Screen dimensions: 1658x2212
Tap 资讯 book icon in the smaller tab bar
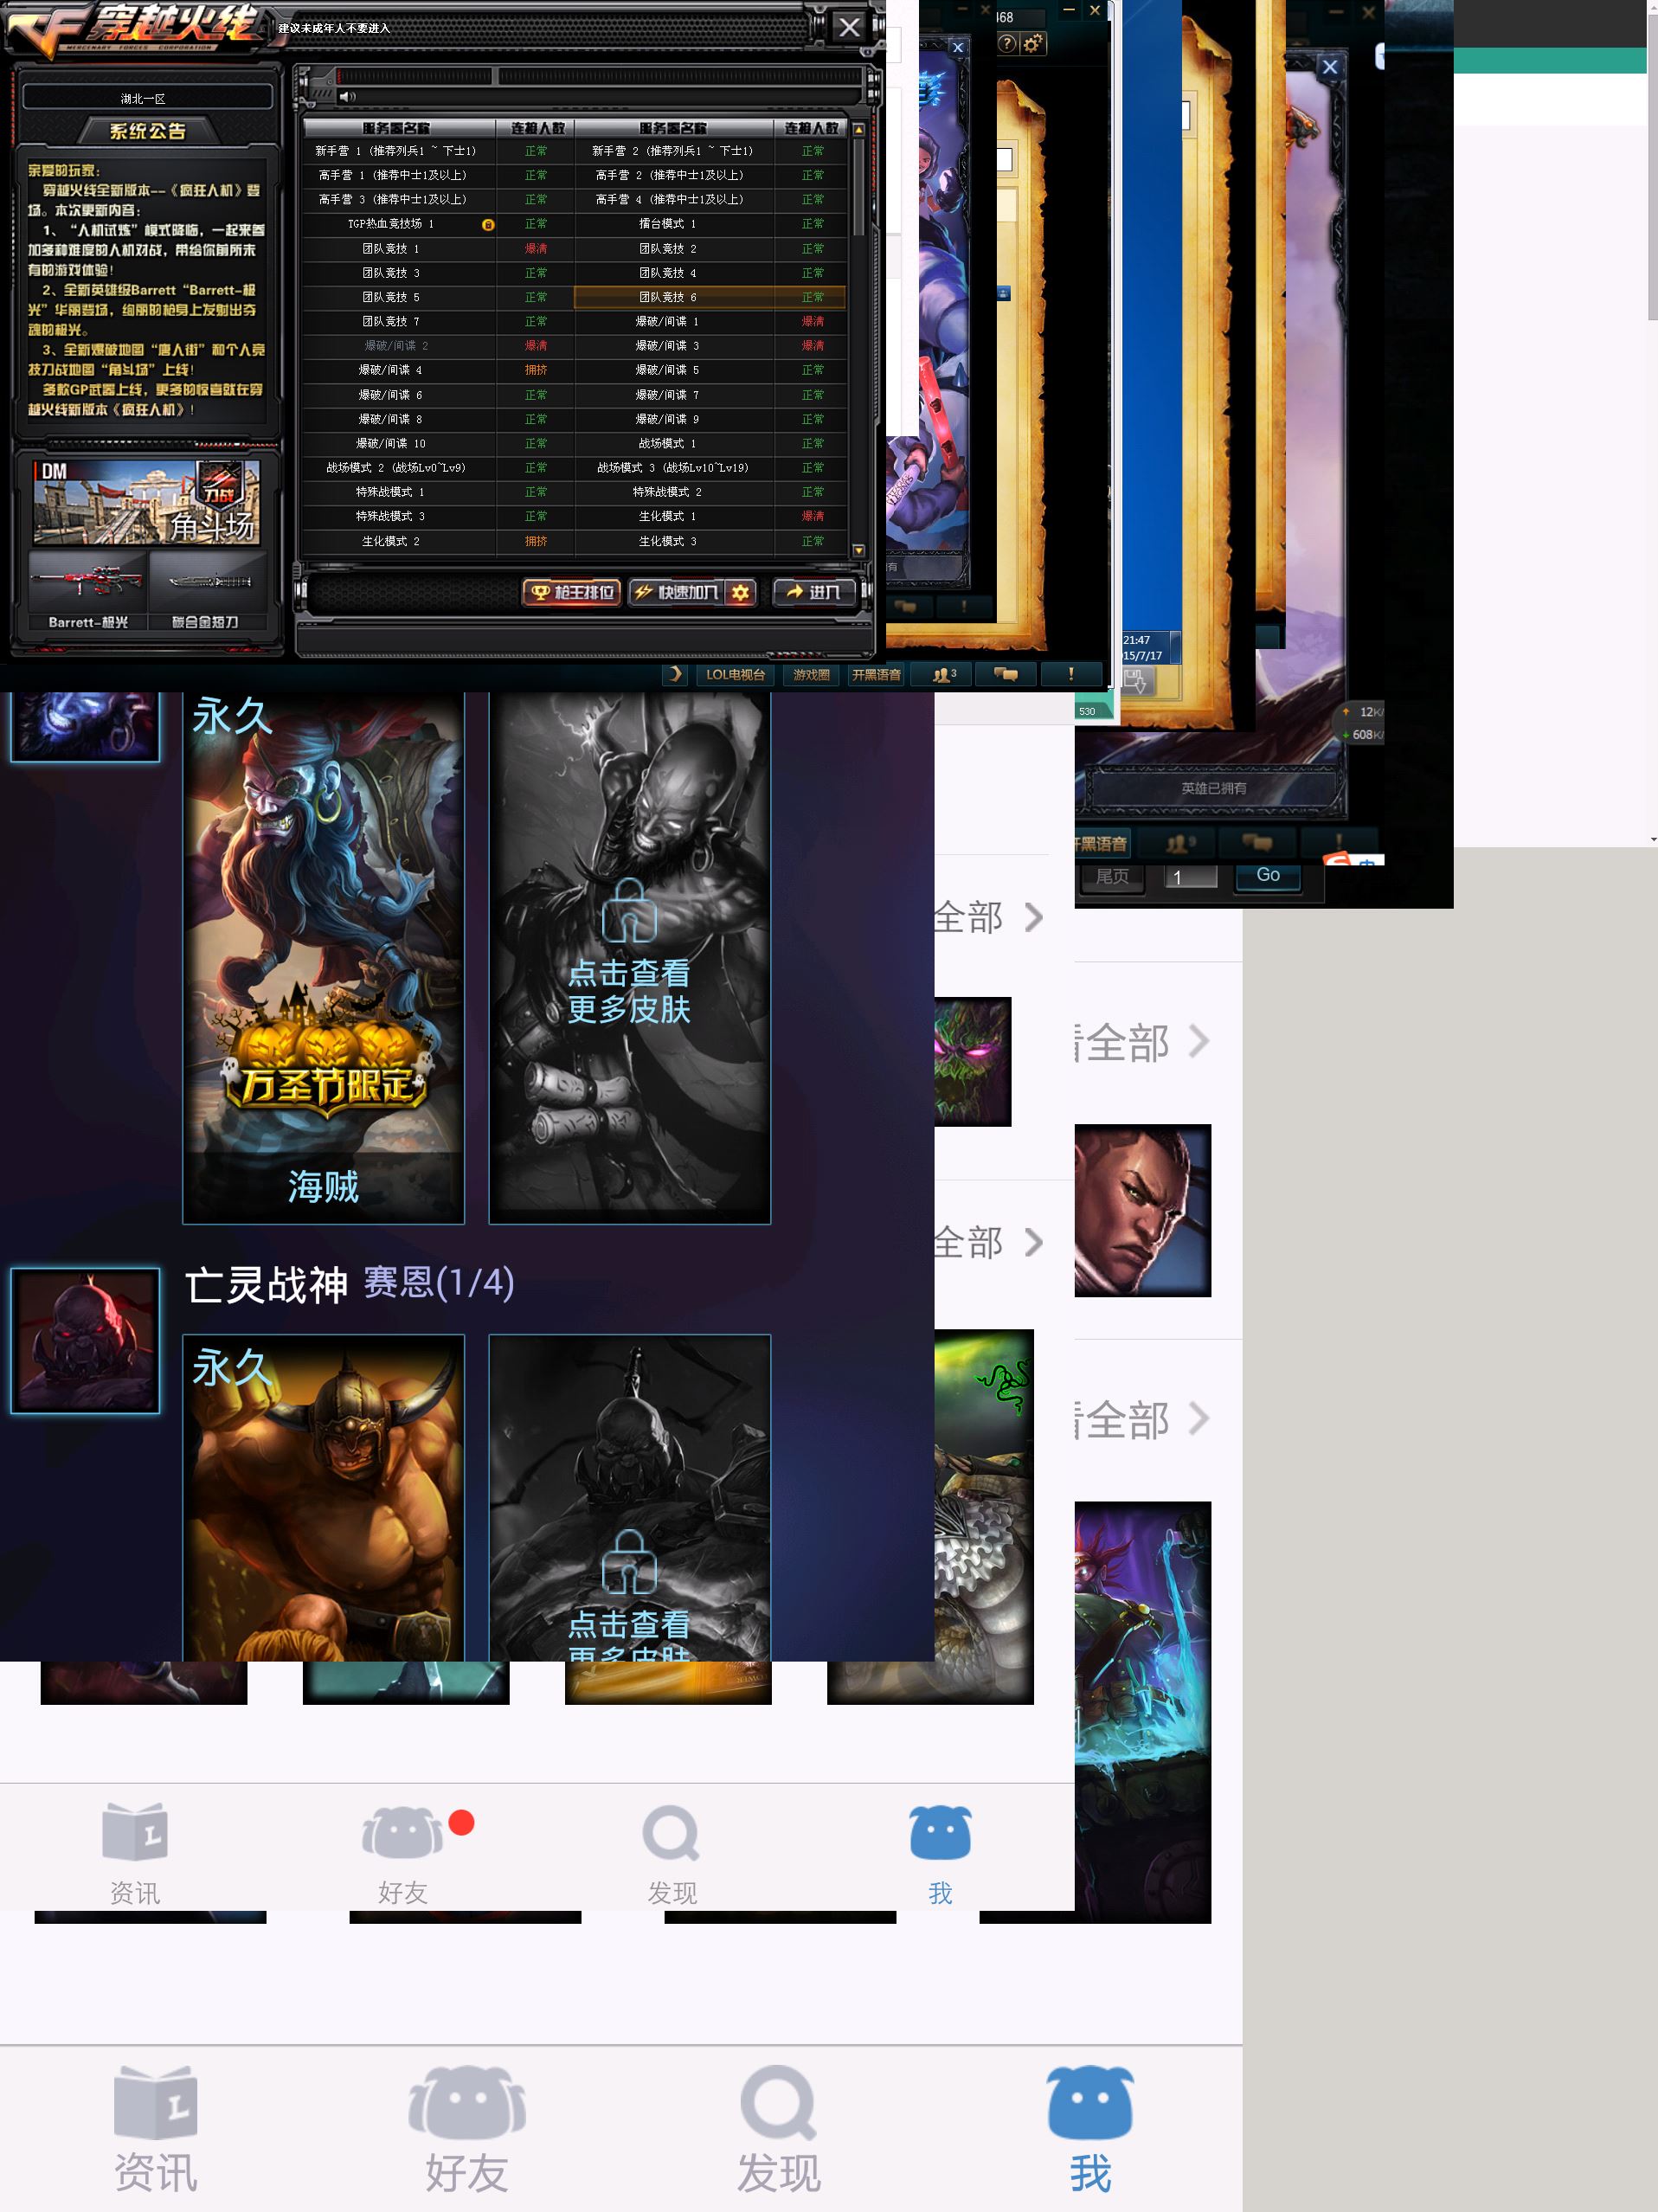(135, 1832)
